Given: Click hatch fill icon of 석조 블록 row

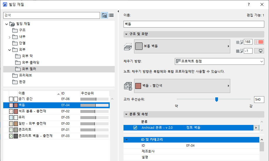Looking at the screenshot, I should pyautogui.click(x=11, y=111).
